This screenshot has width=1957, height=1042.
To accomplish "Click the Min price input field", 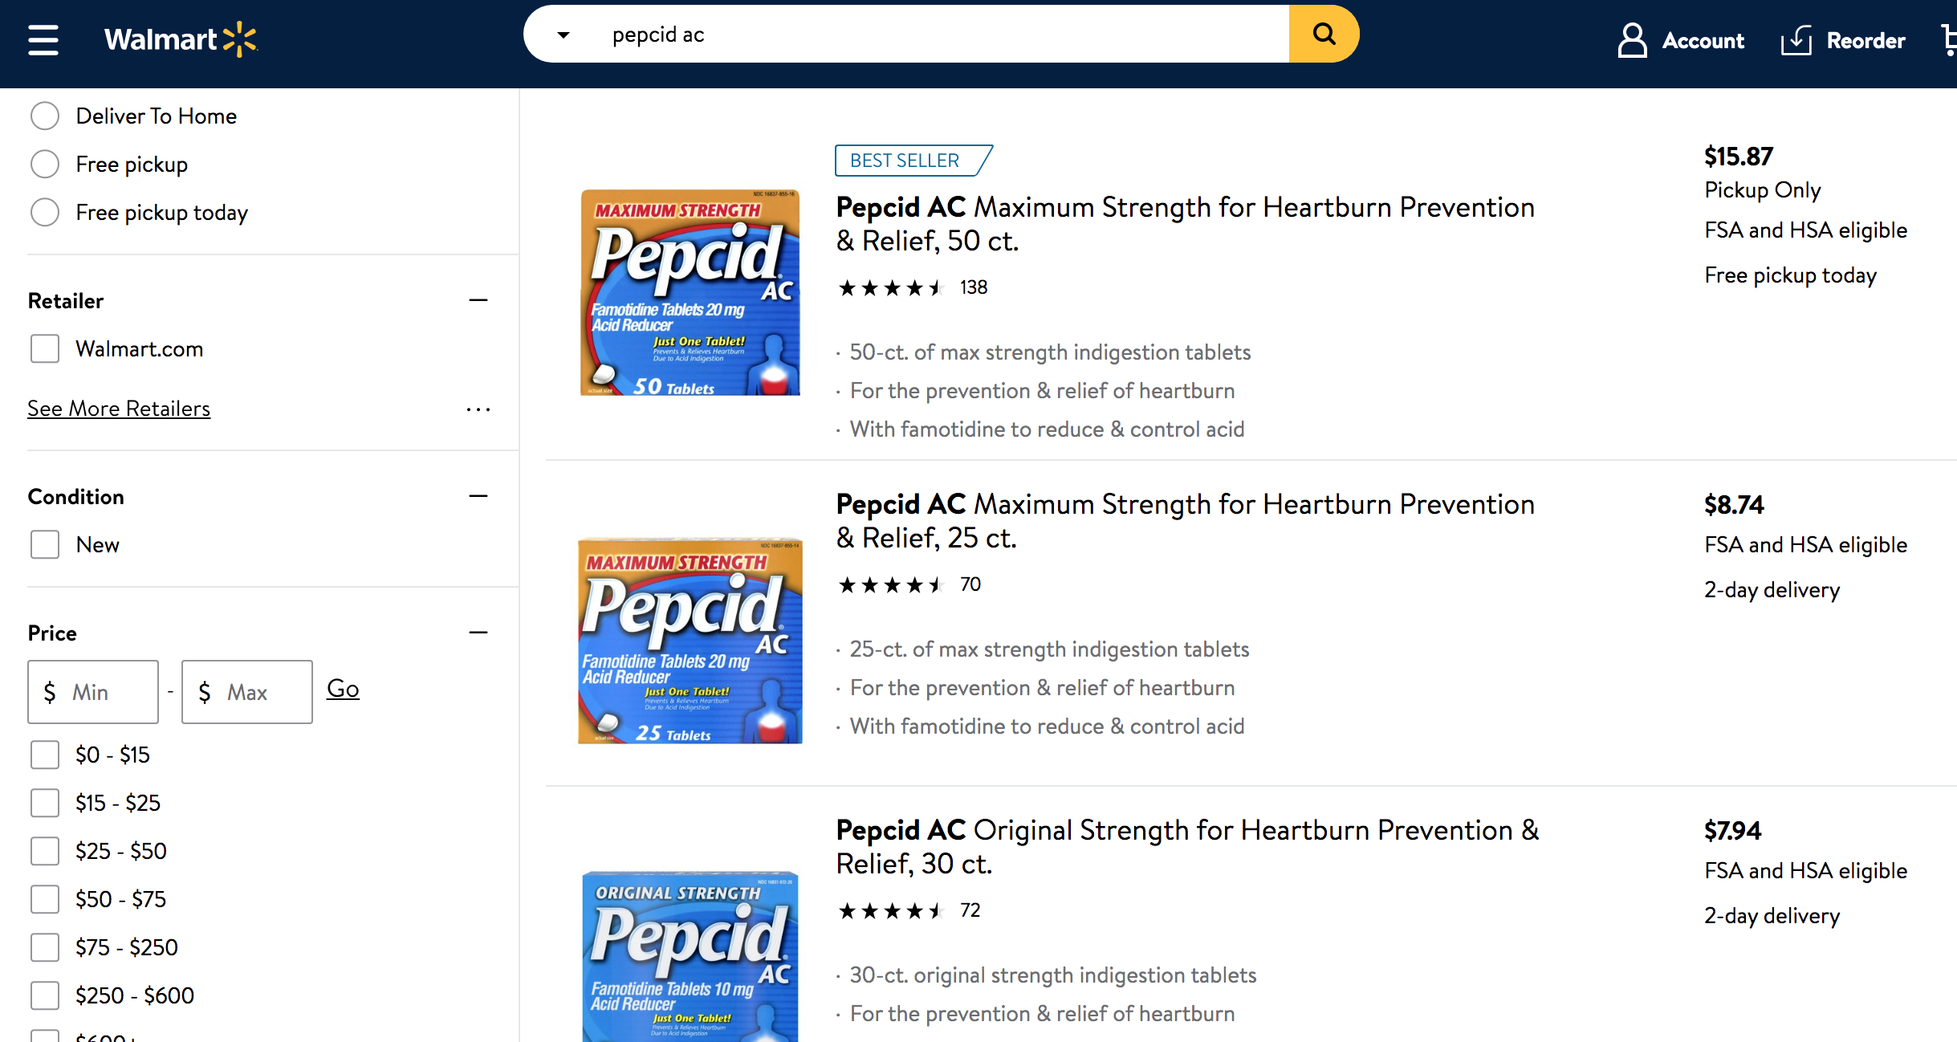I will pos(93,692).
